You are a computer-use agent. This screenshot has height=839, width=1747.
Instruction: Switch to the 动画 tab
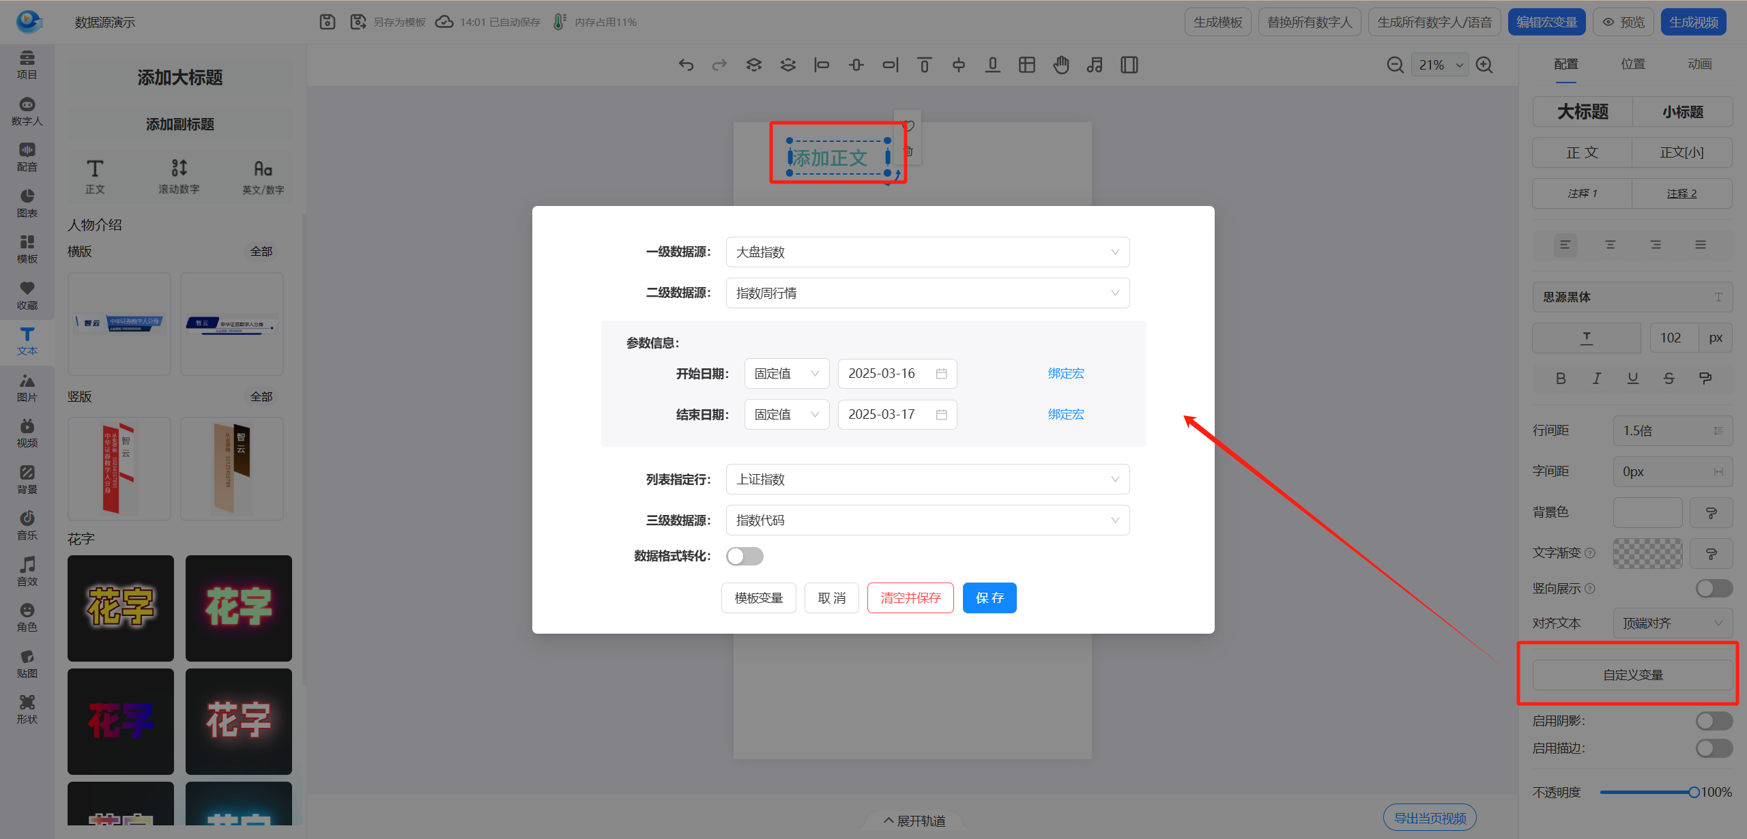click(1700, 64)
